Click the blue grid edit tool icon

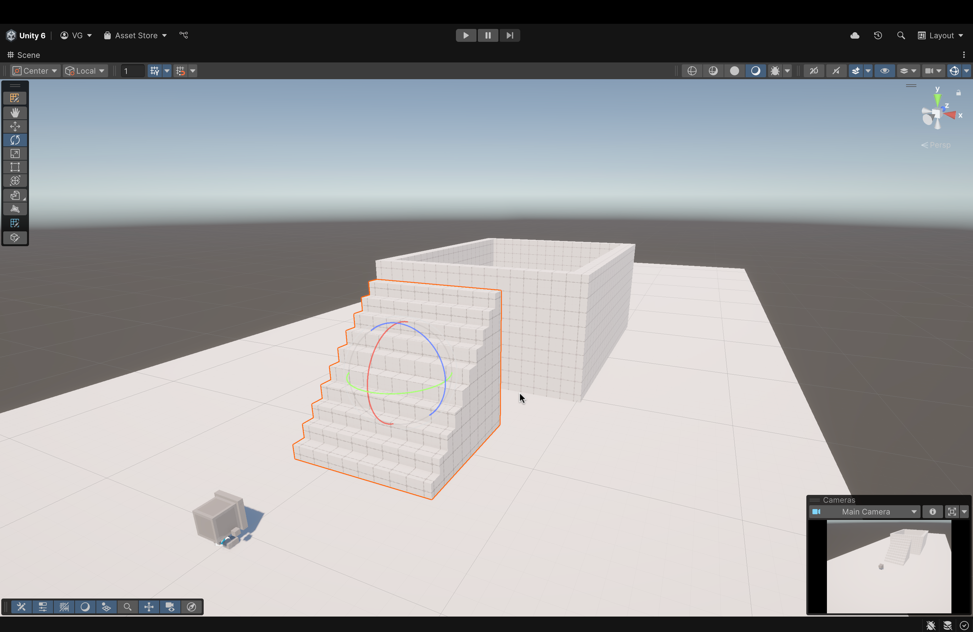[x=15, y=223]
